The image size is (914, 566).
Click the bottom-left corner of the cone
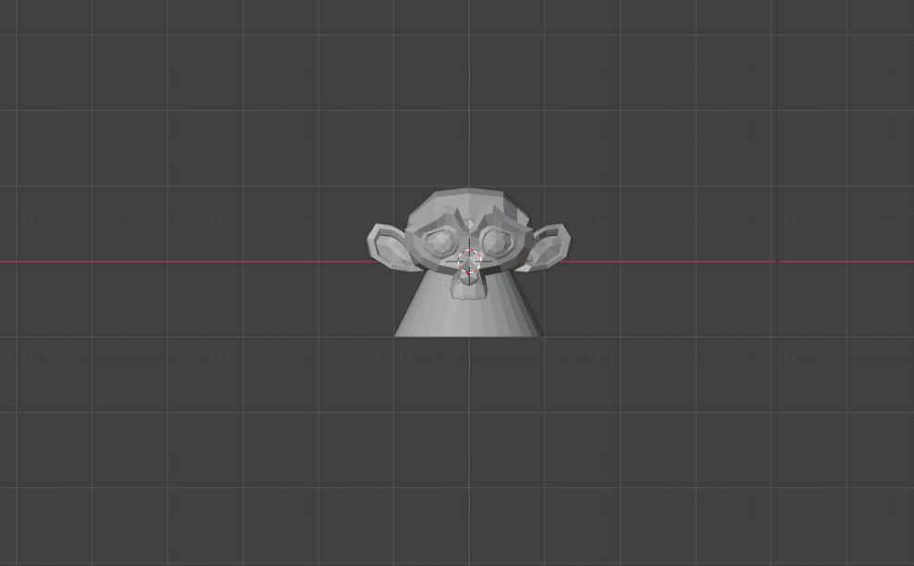[397, 334]
